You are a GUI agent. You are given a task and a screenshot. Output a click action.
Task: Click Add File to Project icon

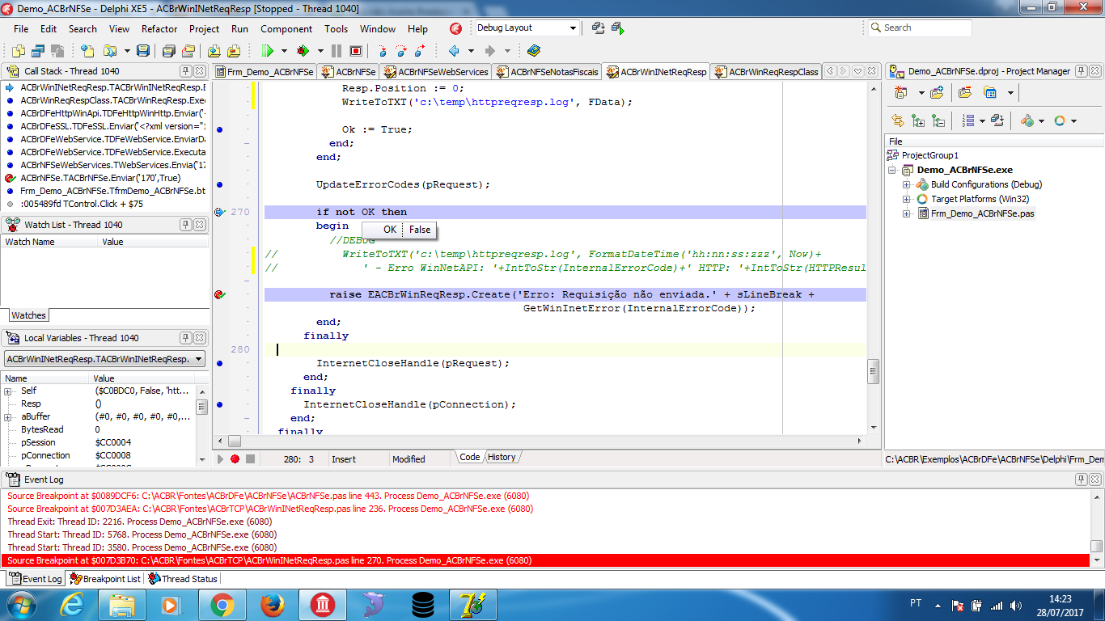214,51
